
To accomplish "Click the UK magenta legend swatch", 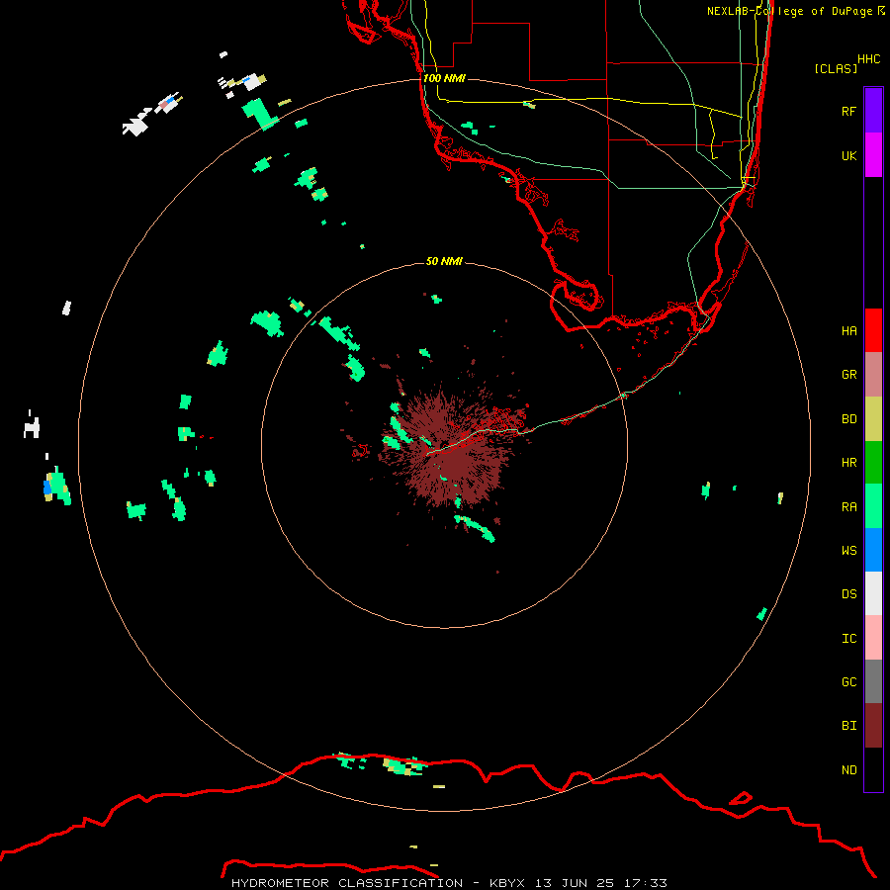I will [x=873, y=155].
